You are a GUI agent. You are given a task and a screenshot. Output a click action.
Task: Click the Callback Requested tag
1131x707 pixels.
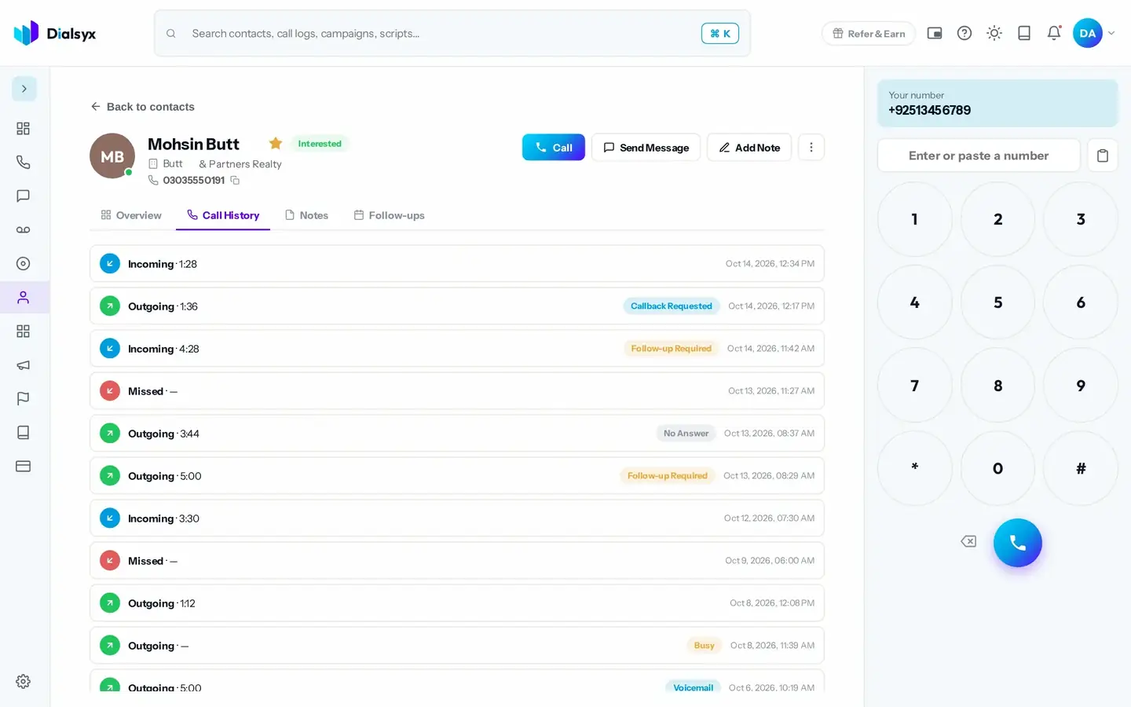672,306
